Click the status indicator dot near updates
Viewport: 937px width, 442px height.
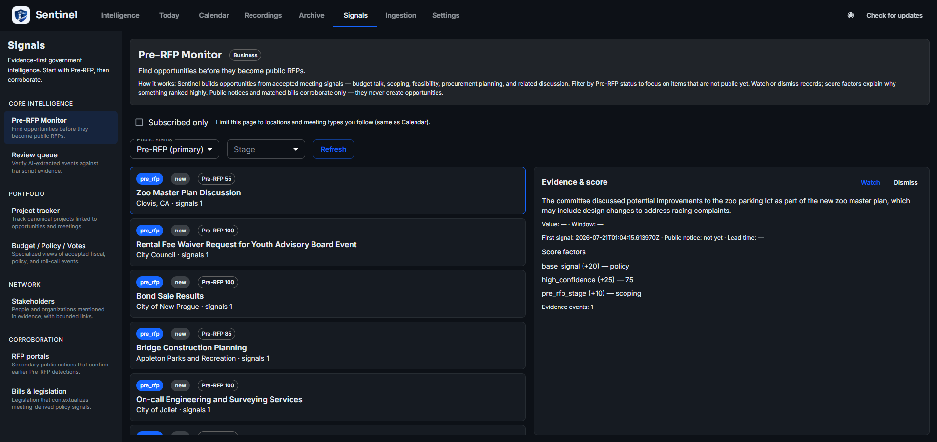coord(851,15)
